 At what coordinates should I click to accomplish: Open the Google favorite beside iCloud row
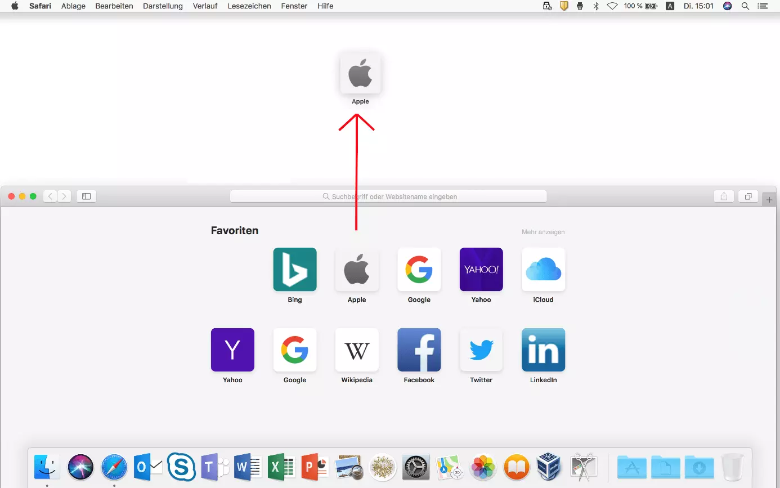419,270
